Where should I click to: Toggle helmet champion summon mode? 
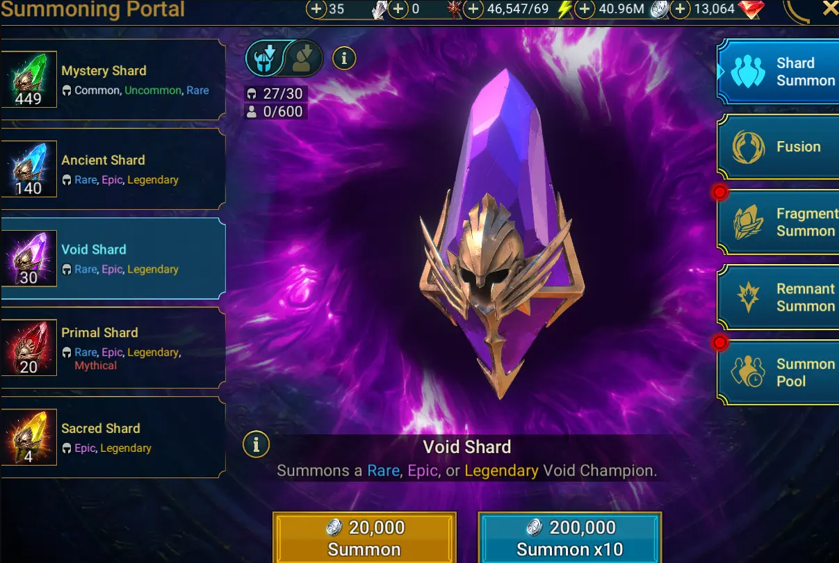point(265,58)
